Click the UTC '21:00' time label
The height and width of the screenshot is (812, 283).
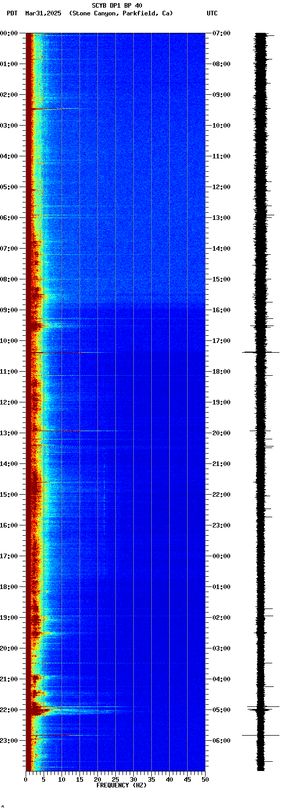click(221, 464)
